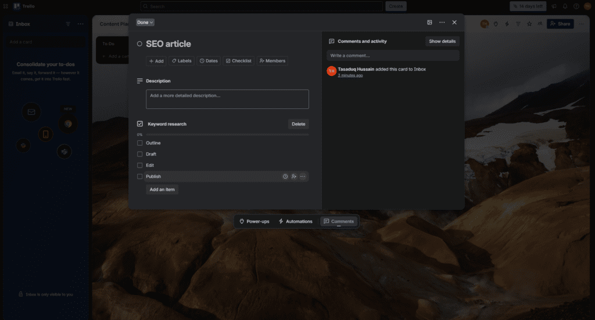595x320 pixels.
Task: Mark SEO article card complete
Action: (x=139, y=44)
